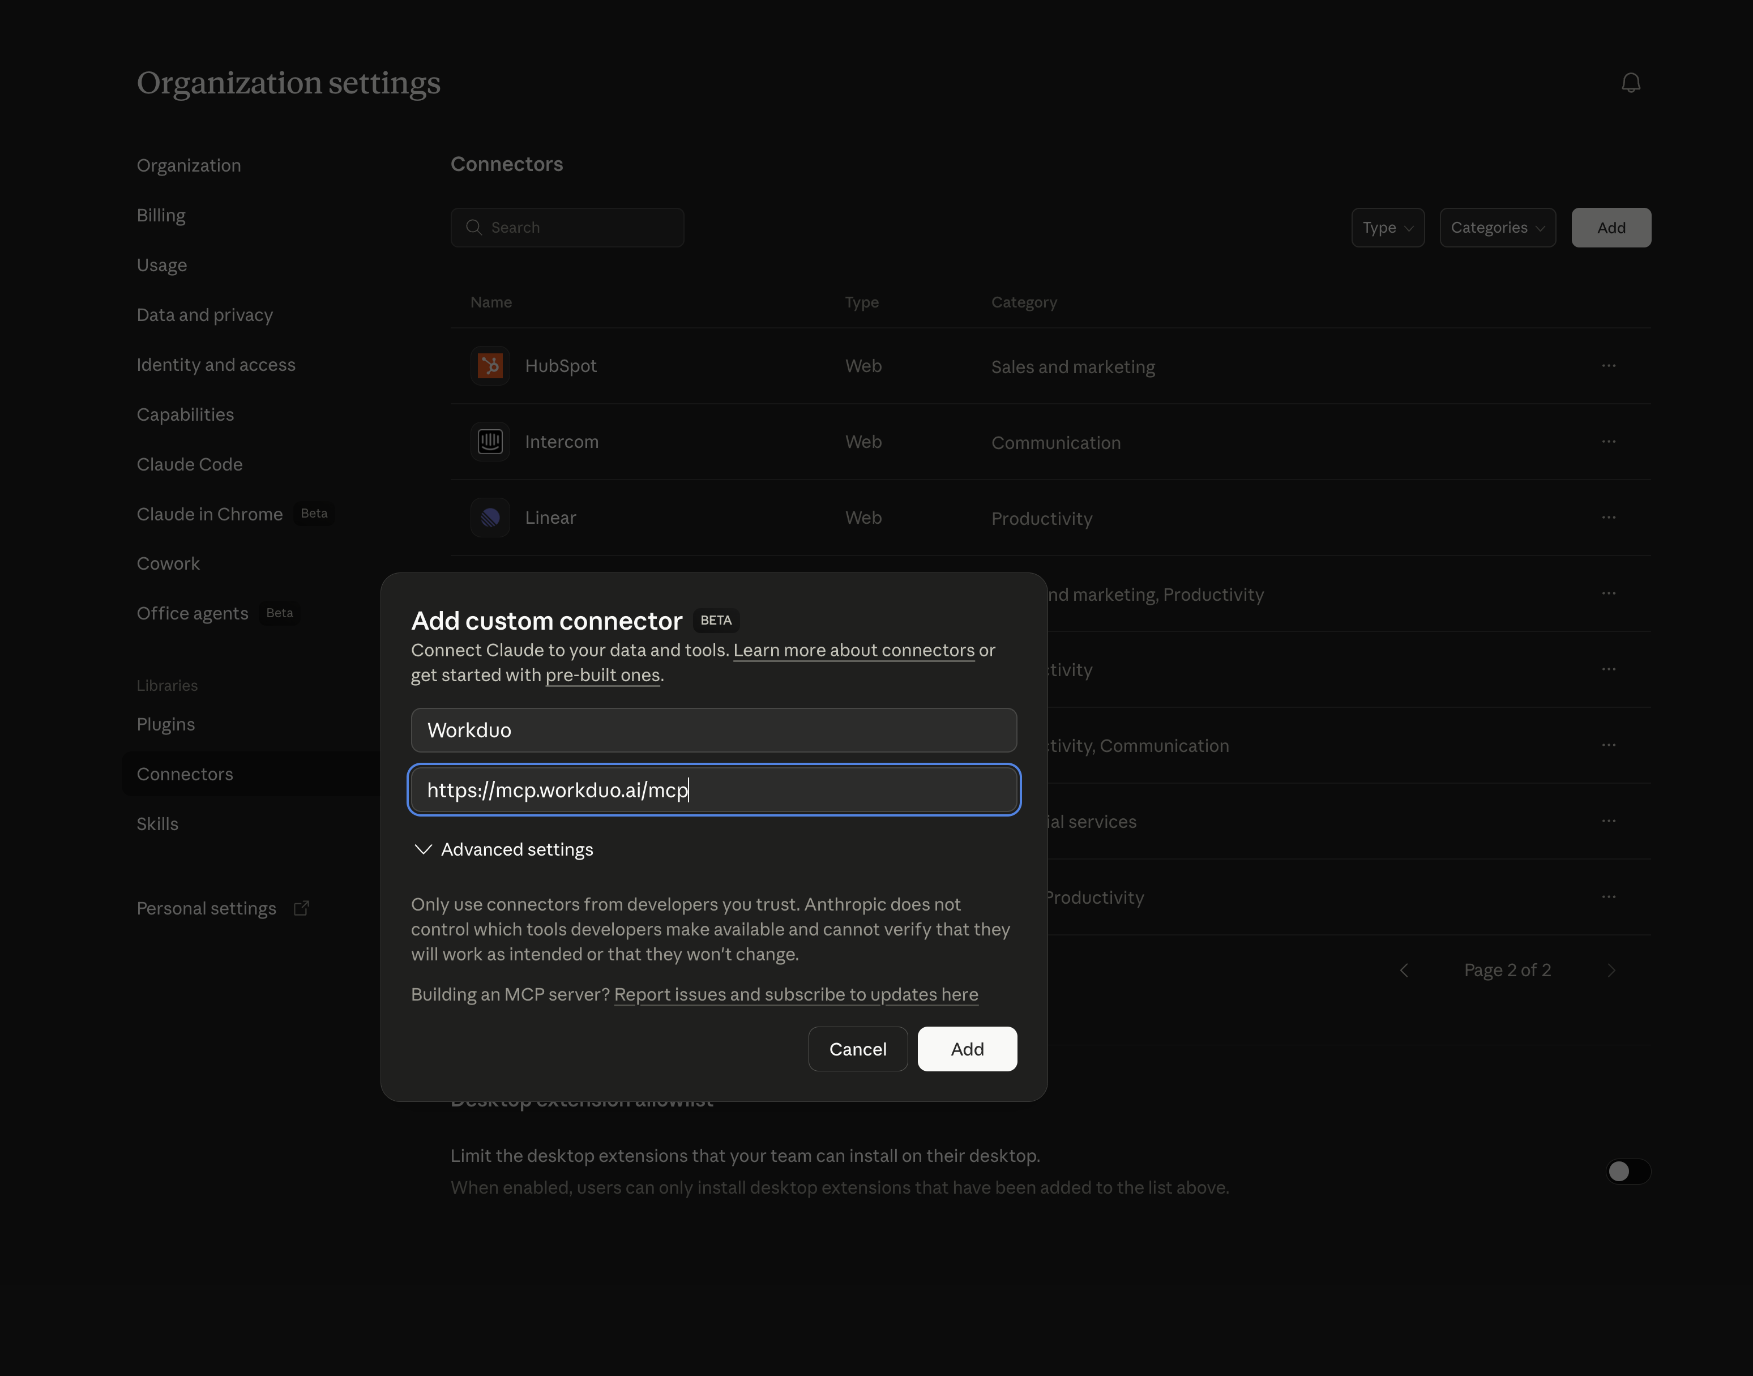Click the HubSpot connector icon
Screen dimensions: 1753x1376
[490, 366]
